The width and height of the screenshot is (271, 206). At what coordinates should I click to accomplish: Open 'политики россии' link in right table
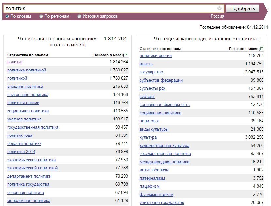pos(156,55)
